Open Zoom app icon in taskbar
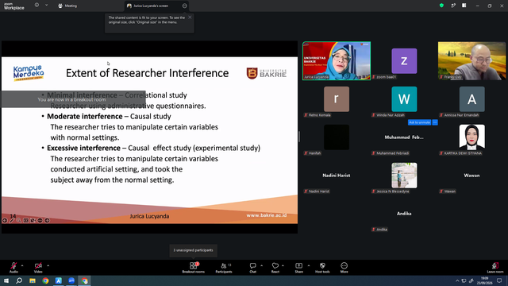508x286 pixels. [71, 280]
